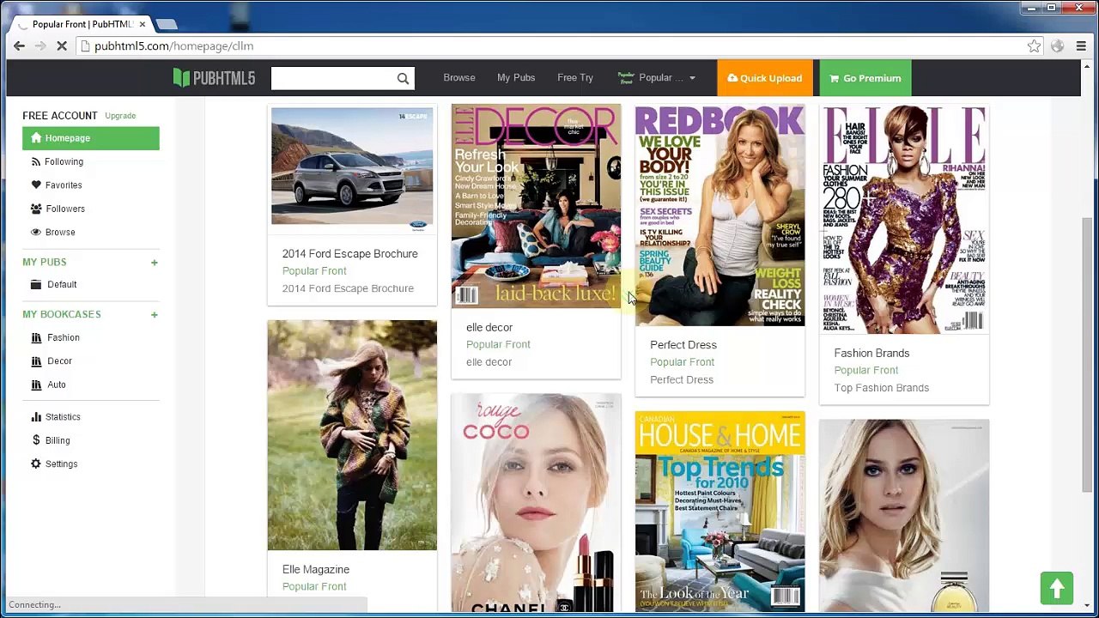Click the Settings gear icon
Image resolution: width=1099 pixels, height=618 pixels.
(x=36, y=463)
